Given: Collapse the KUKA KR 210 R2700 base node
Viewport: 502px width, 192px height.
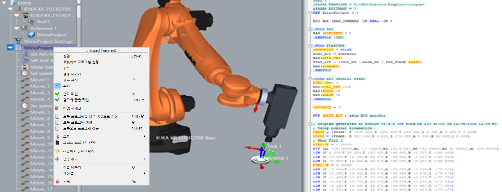Looking at the screenshot, I should 11,9.
